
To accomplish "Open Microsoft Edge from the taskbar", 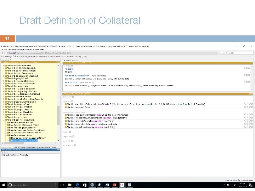I will tap(78, 185).
